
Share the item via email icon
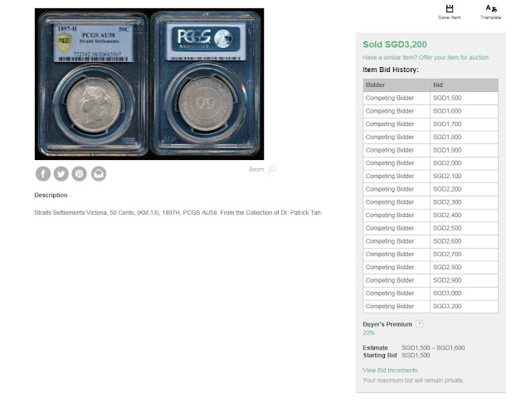click(x=99, y=174)
